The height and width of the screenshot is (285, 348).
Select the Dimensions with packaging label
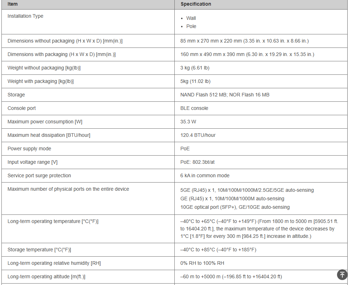click(x=62, y=55)
